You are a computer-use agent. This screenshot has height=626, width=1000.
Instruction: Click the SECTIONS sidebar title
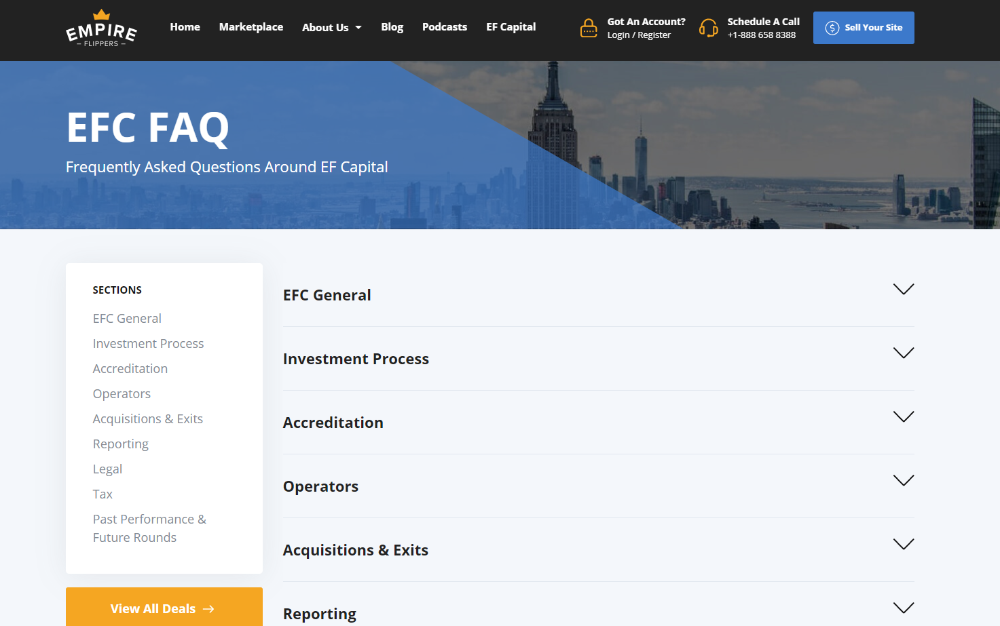117,290
